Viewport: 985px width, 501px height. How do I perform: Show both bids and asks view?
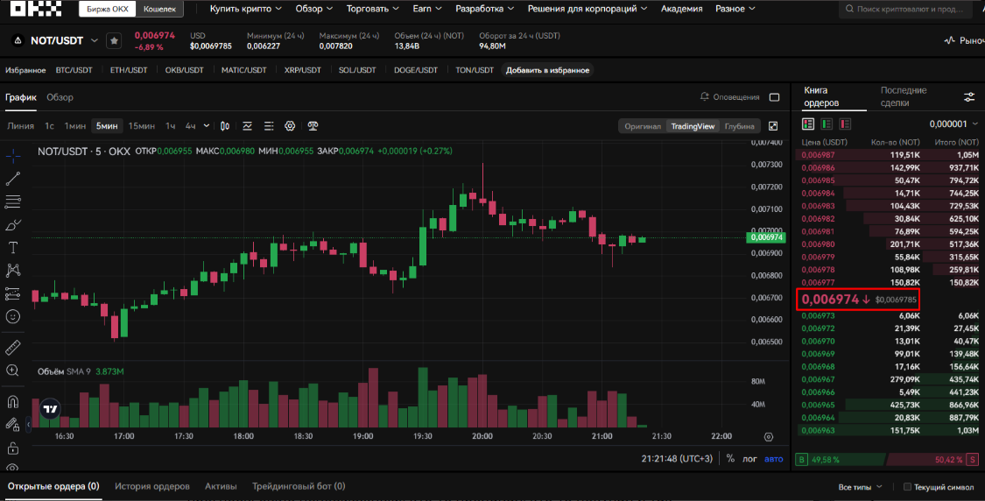coord(808,123)
